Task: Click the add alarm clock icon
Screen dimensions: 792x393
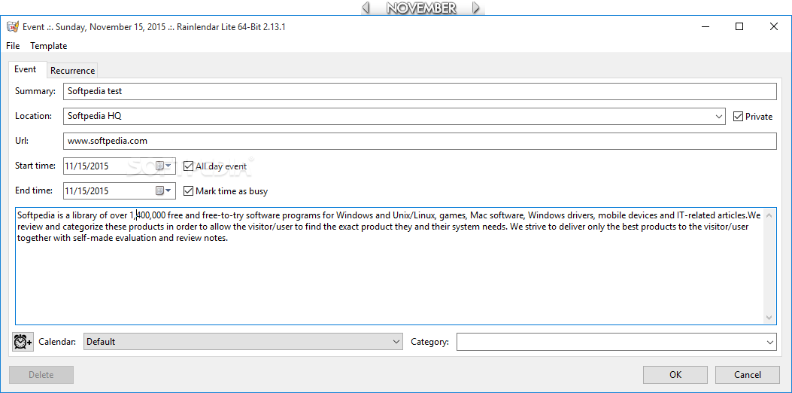Action: (23, 342)
